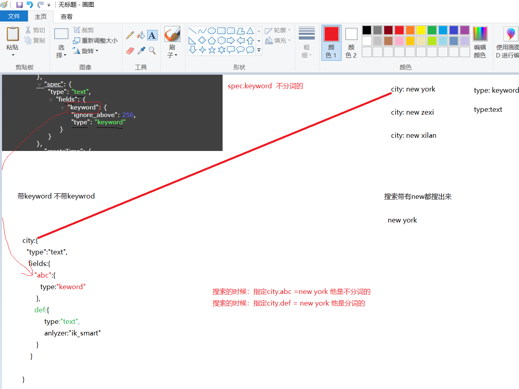Click the 'type:text' text on canvas
This screenshot has width=519, height=389.
[x=488, y=109]
